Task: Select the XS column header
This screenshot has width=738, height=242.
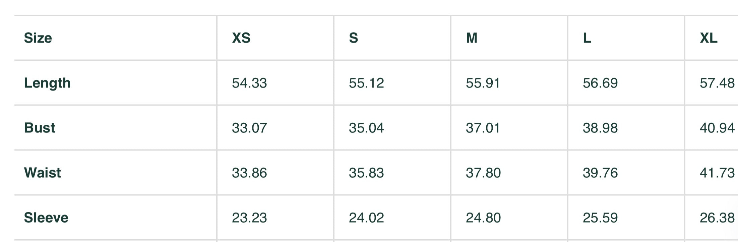Action: point(241,38)
